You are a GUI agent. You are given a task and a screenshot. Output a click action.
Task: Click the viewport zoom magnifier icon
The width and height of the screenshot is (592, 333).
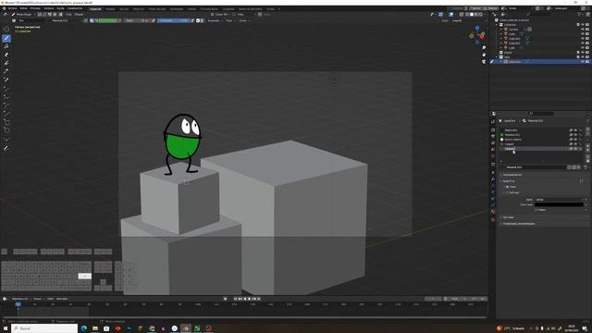pyautogui.click(x=484, y=48)
